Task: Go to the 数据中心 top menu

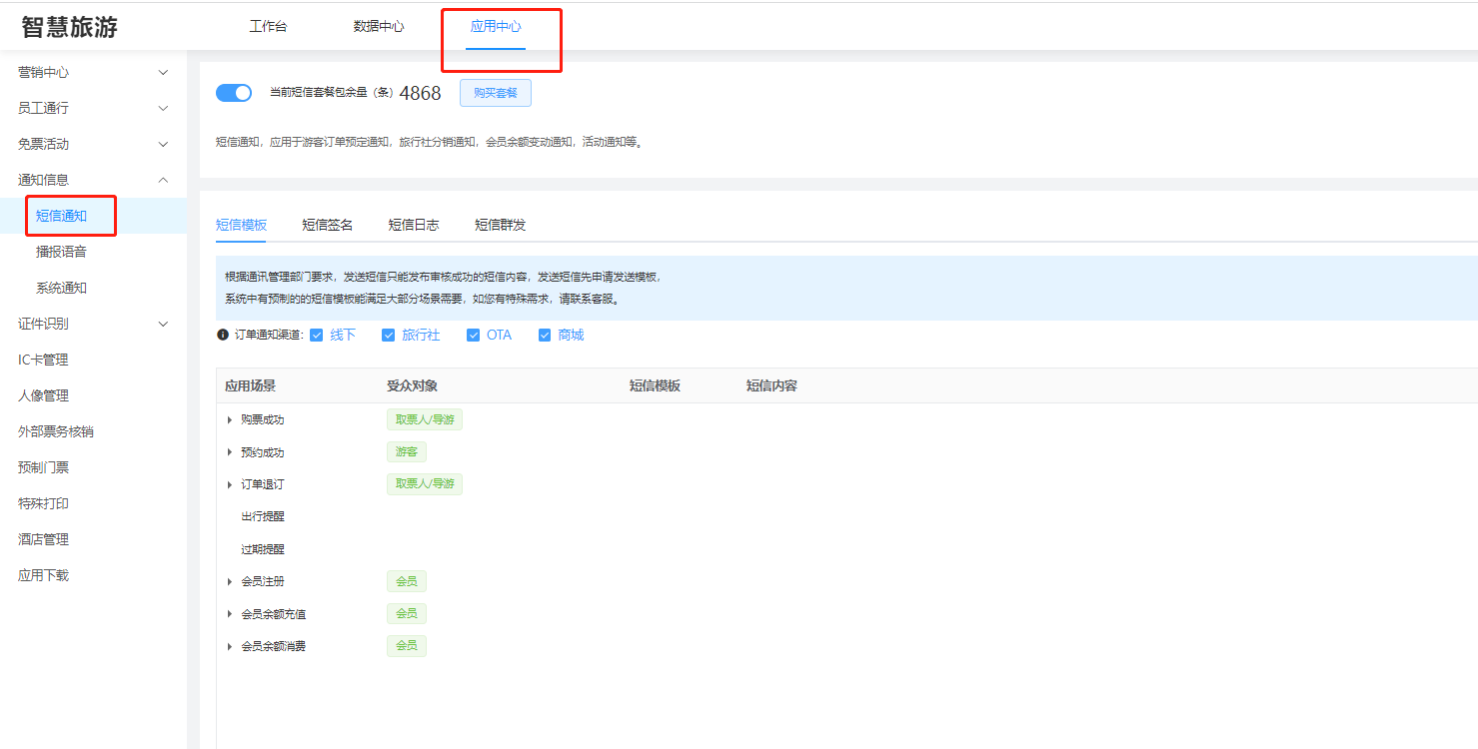Action: (379, 27)
